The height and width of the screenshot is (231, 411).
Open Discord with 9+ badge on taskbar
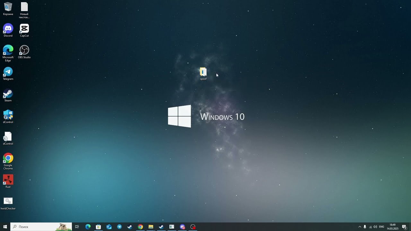(x=182, y=227)
